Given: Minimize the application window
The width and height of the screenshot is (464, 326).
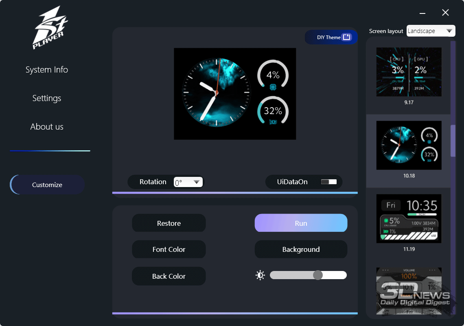Looking at the screenshot, I should point(422,13).
